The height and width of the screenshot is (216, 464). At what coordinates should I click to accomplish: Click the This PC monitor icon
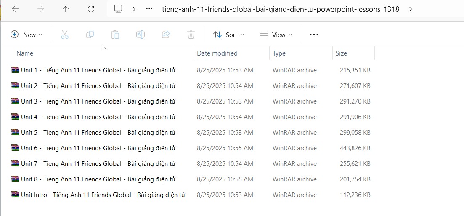(118, 9)
